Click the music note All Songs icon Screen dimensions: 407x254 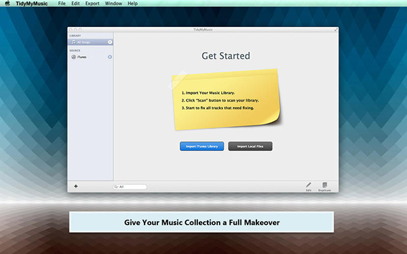[74, 42]
